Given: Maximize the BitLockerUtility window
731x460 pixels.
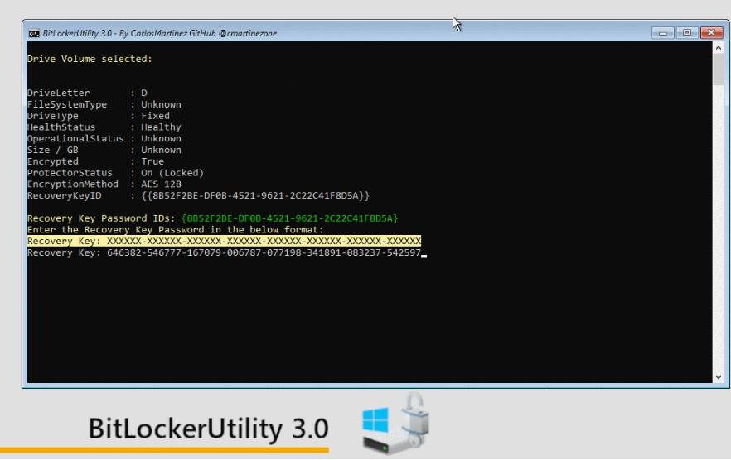Looking at the screenshot, I should click(687, 32).
